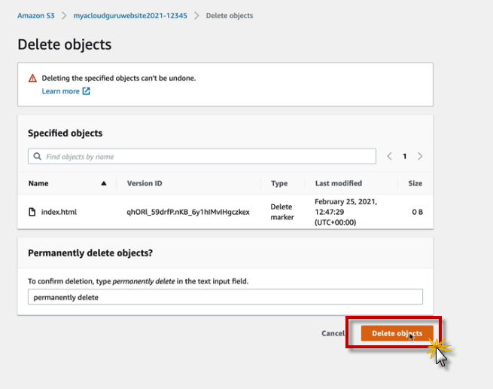
Task: Sort the table by Type column
Action: tap(279, 183)
